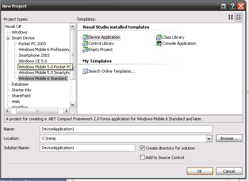Close the New Project dialog

tap(241, 6)
